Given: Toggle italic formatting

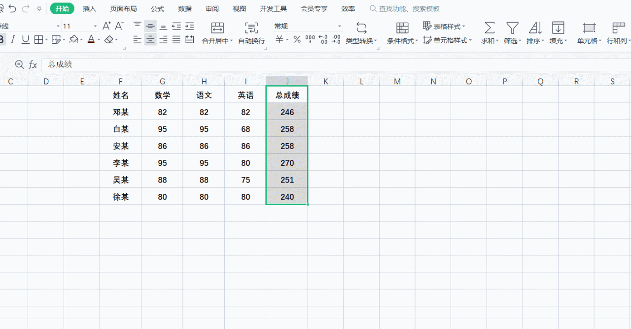Looking at the screenshot, I should (13, 40).
